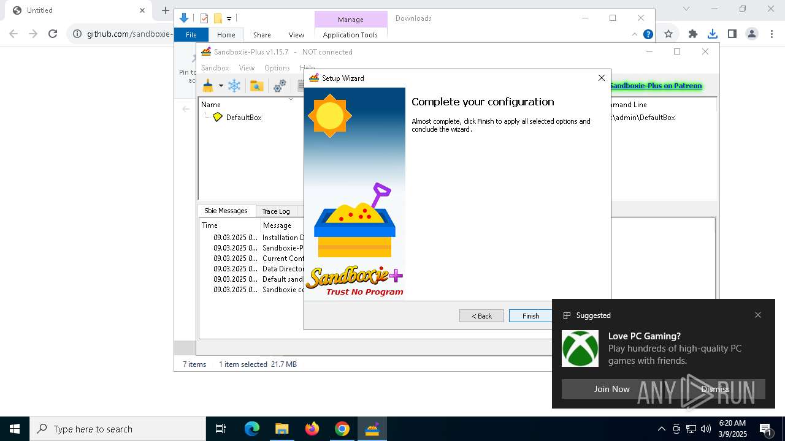Click the snowflake Keep Terminated icon
Viewport: 785px width, 441px height.
click(234, 86)
